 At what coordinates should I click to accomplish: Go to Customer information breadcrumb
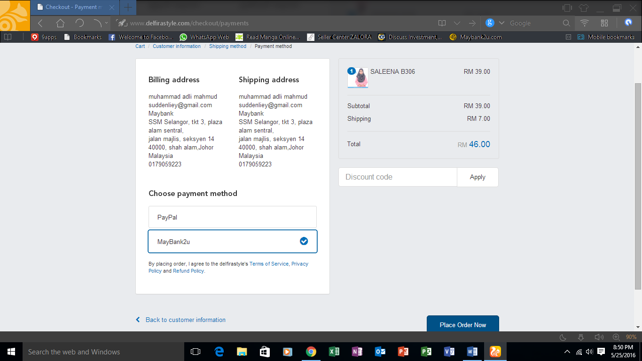coord(177,46)
